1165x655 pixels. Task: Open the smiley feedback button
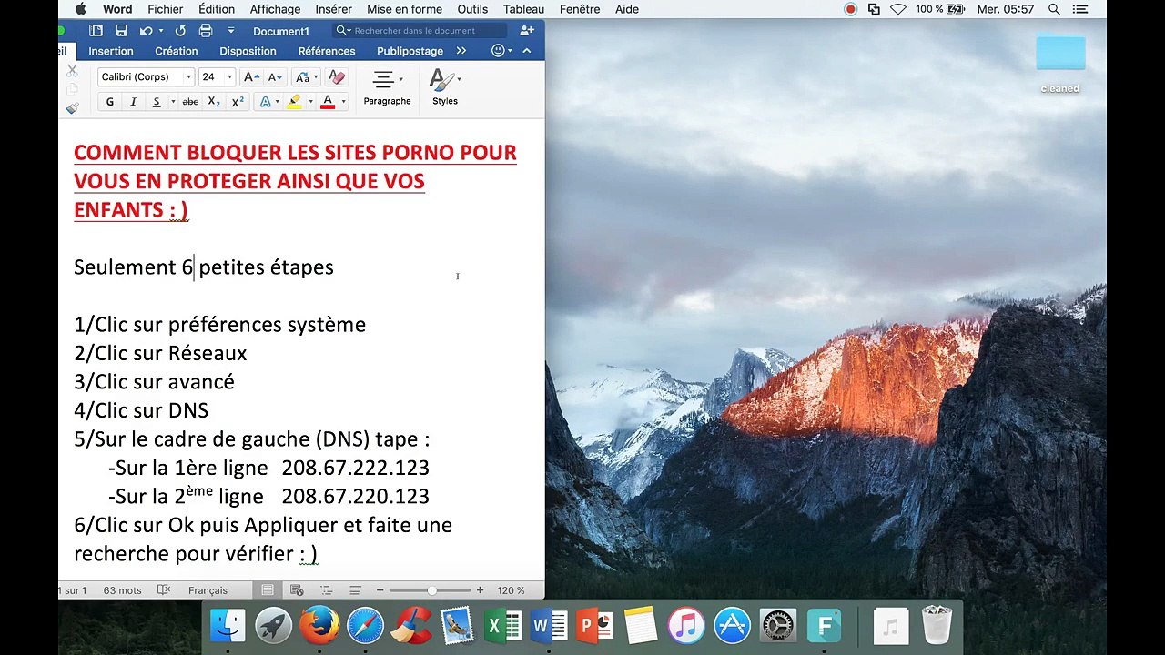tap(498, 51)
